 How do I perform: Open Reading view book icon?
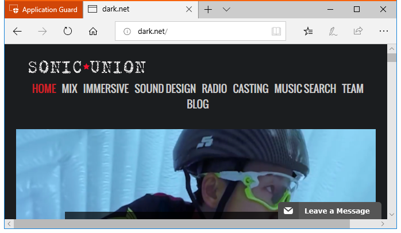point(276,31)
